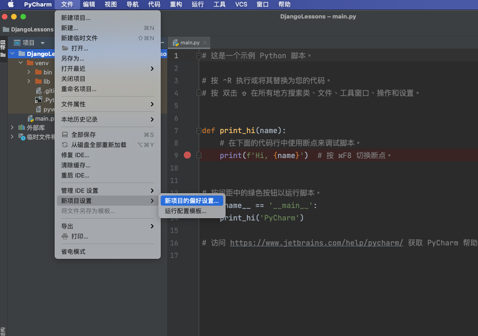Click the 全部保存 floppy disk icon
The image size is (478, 336).
(65, 134)
